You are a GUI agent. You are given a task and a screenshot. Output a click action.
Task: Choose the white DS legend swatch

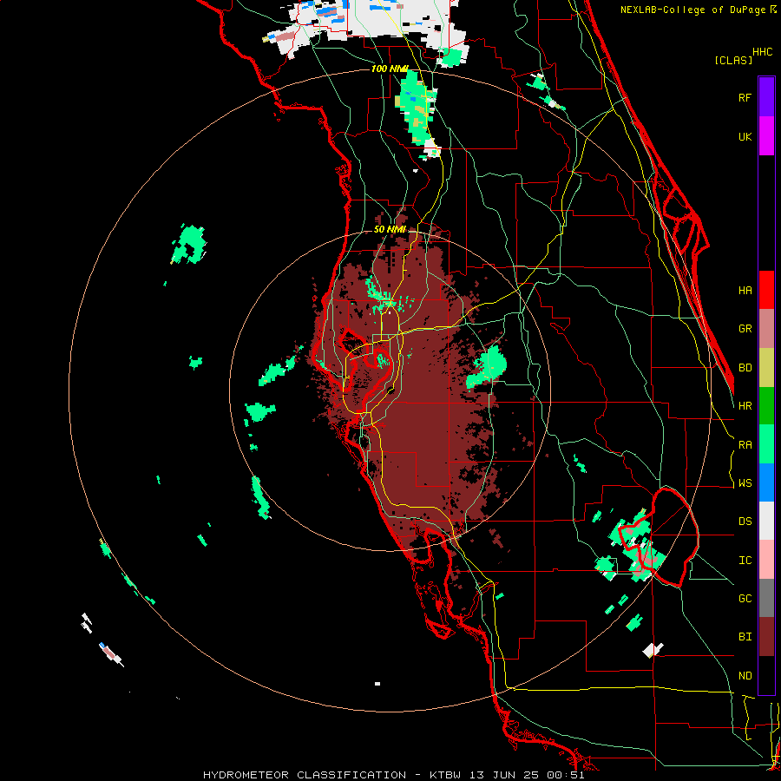[x=766, y=521]
